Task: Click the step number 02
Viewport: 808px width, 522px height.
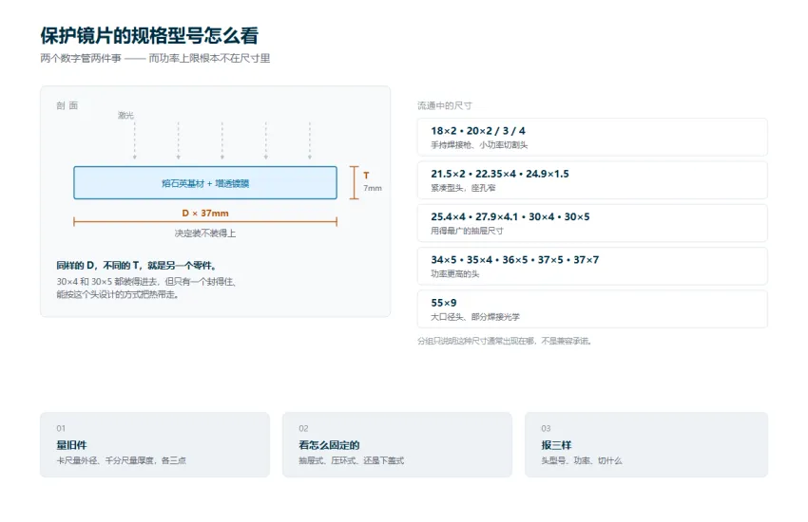Action: tap(303, 428)
